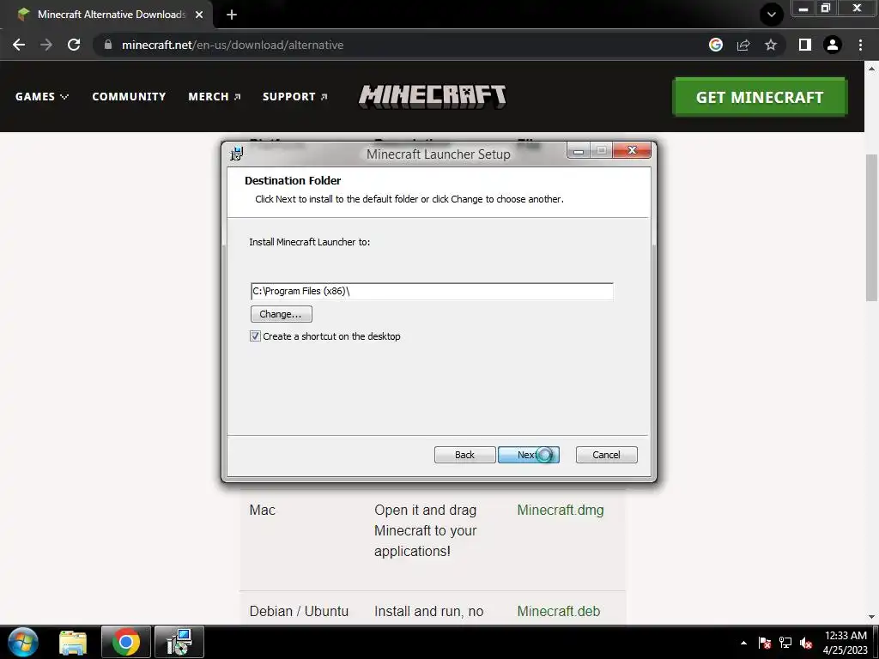The image size is (879, 659).
Task: Uncheck Create a shortcut on the desktop
Action: tap(255, 336)
